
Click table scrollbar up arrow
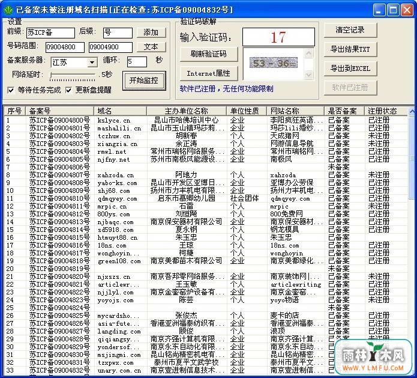412,111
